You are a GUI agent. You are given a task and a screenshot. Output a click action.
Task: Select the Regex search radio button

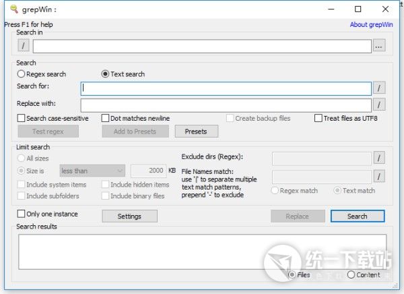[22, 74]
